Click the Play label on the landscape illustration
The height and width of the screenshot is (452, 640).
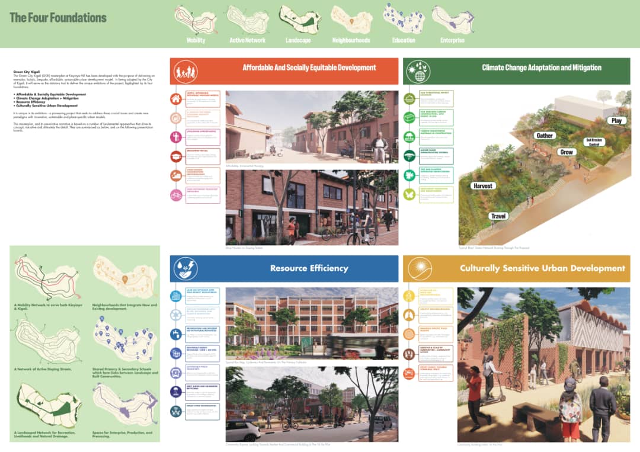point(616,121)
